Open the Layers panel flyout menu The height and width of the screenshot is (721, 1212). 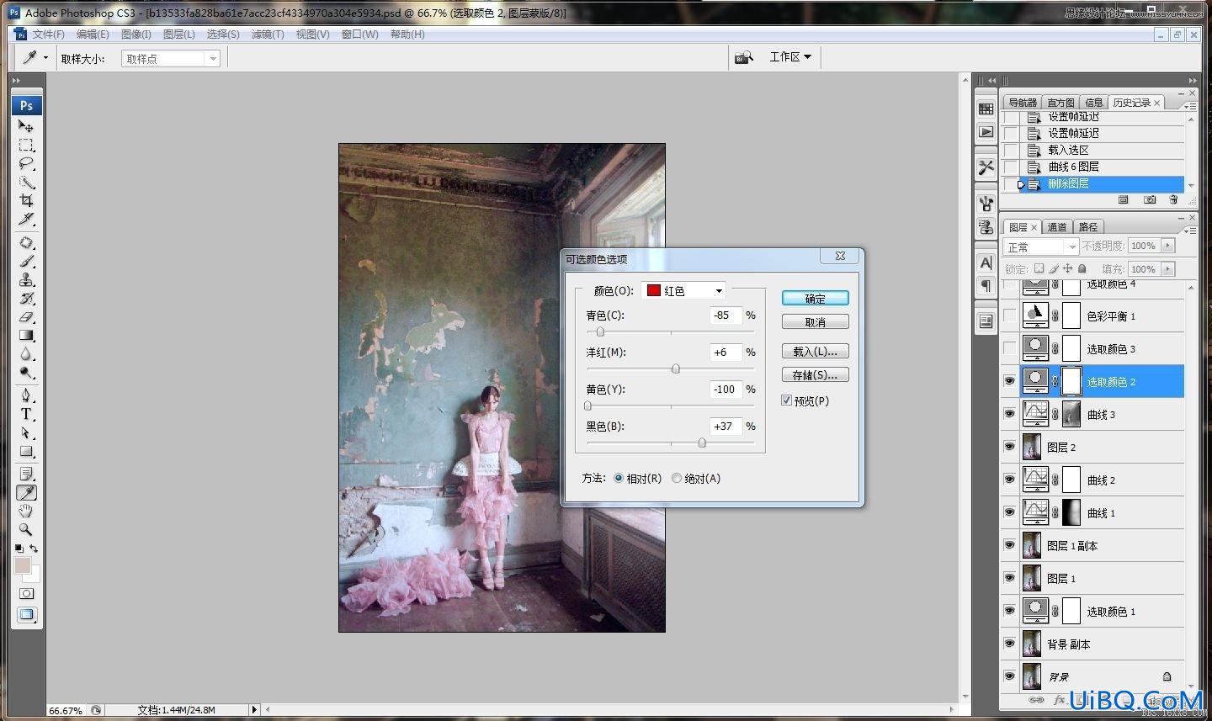pyautogui.click(x=1189, y=229)
